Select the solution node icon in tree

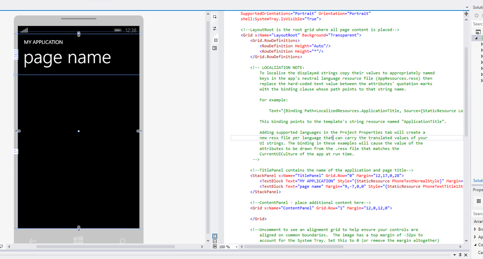(x=478, y=32)
